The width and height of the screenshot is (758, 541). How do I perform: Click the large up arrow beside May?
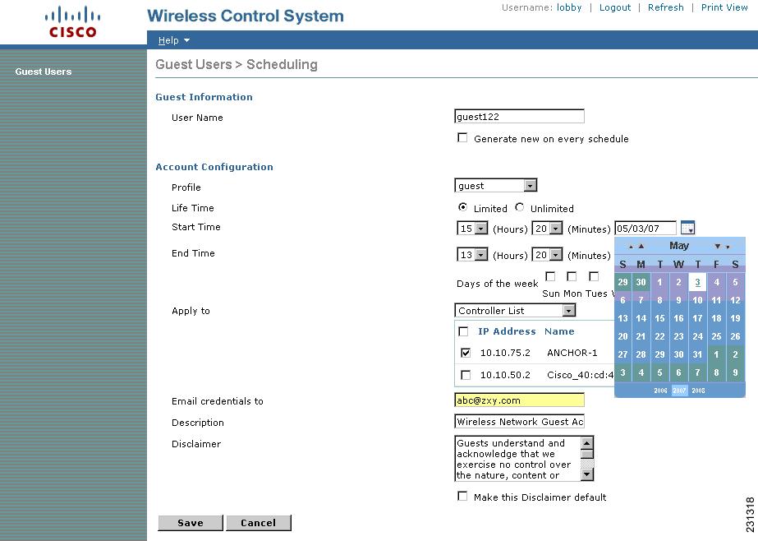click(641, 247)
